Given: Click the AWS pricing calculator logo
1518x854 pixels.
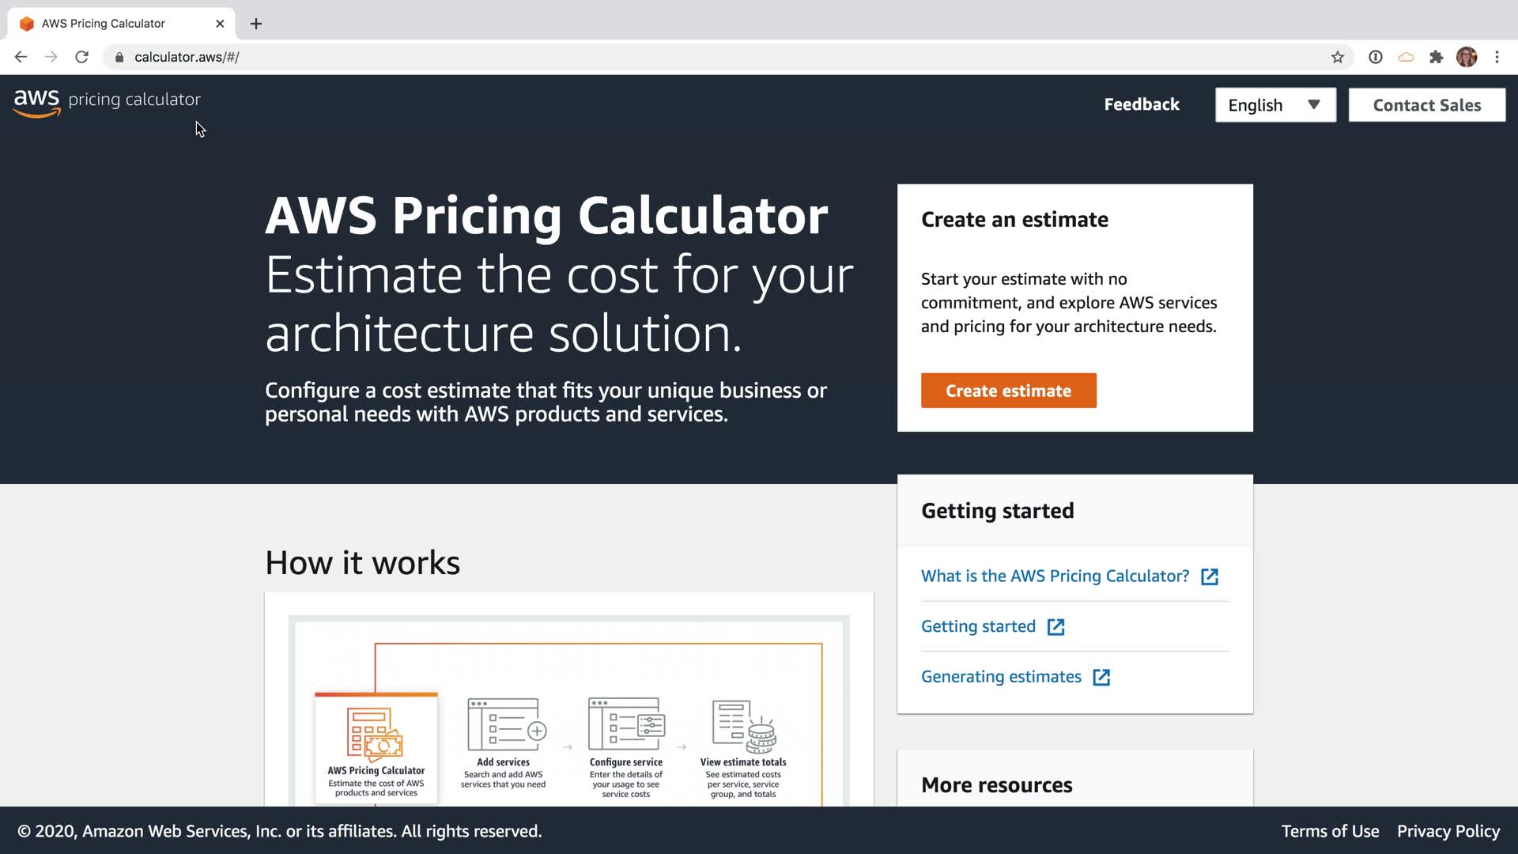Looking at the screenshot, I should click(x=107, y=102).
